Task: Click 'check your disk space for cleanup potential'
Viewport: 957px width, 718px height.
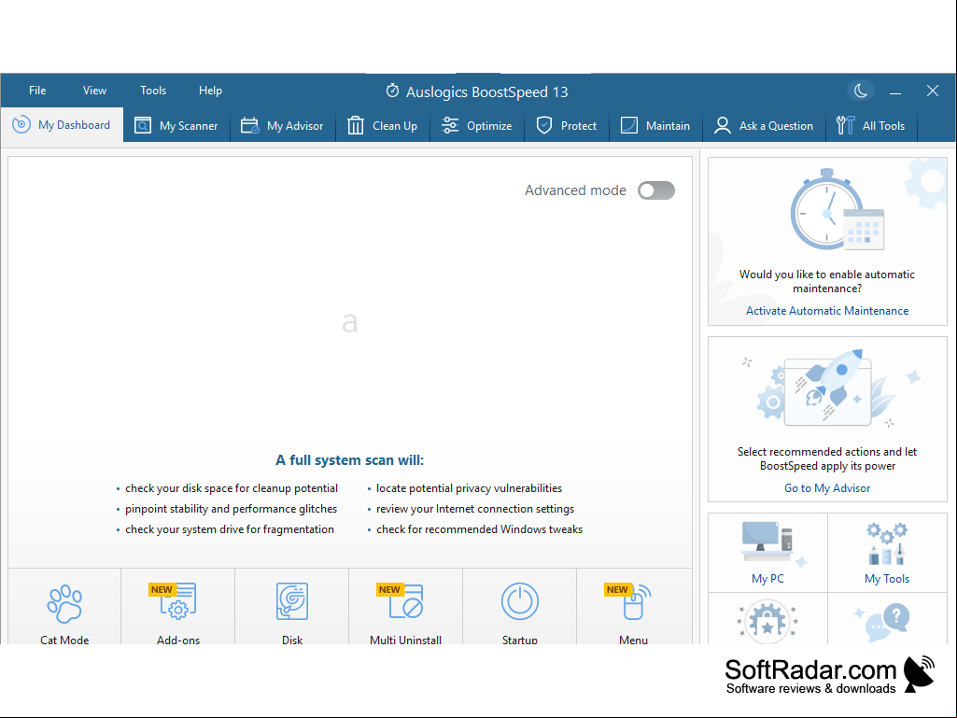Action: [x=232, y=488]
